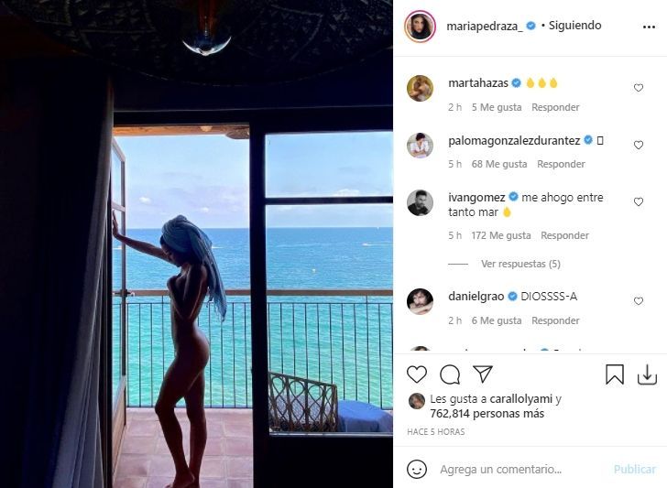Like palomagonzalezdurantez comment heart
Screen dimensions: 667x488
pyautogui.click(x=638, y=145)
